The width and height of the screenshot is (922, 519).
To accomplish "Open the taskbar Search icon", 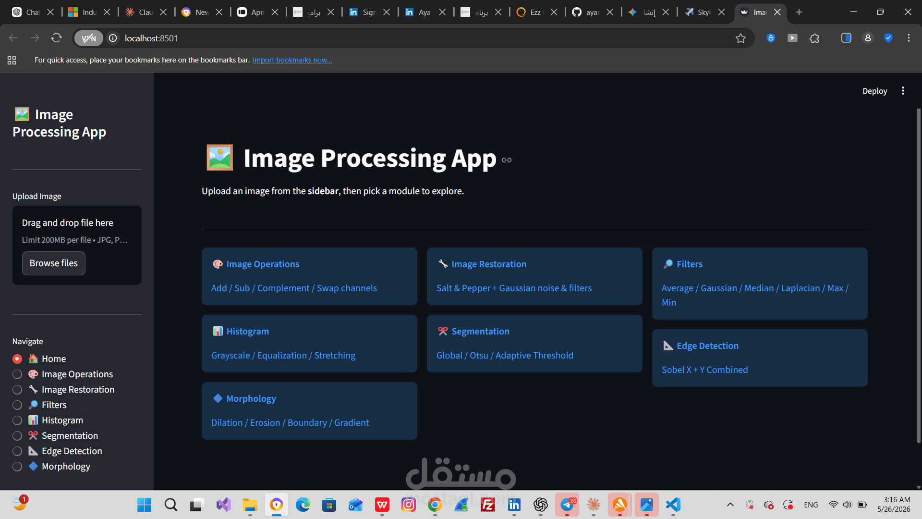I will click(170, 505).
